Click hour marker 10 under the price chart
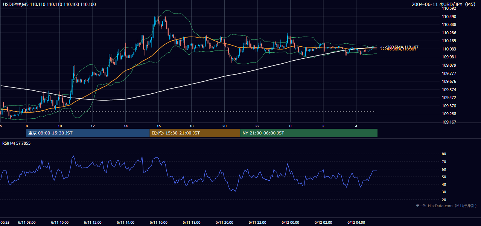481x226 pixels. pos(60,125)
